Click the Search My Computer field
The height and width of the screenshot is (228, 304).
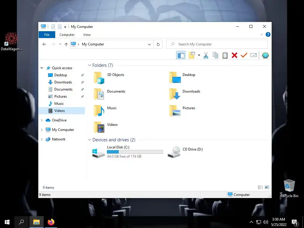click(217, 44)
